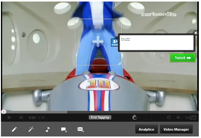The width and height of the screenshot is (201, 138).
Task: Click the replay circular arrow icon
Action: point(135,117)
